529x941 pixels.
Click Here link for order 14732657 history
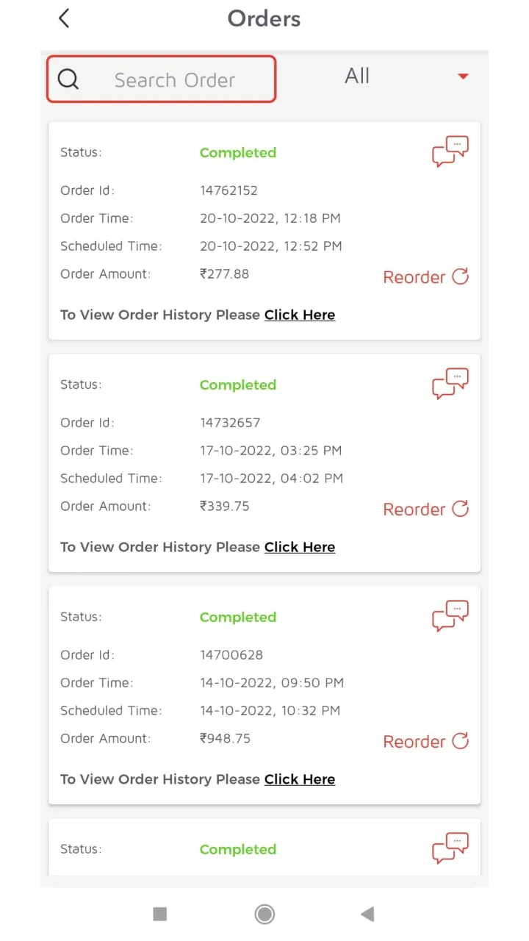[300, 547]
